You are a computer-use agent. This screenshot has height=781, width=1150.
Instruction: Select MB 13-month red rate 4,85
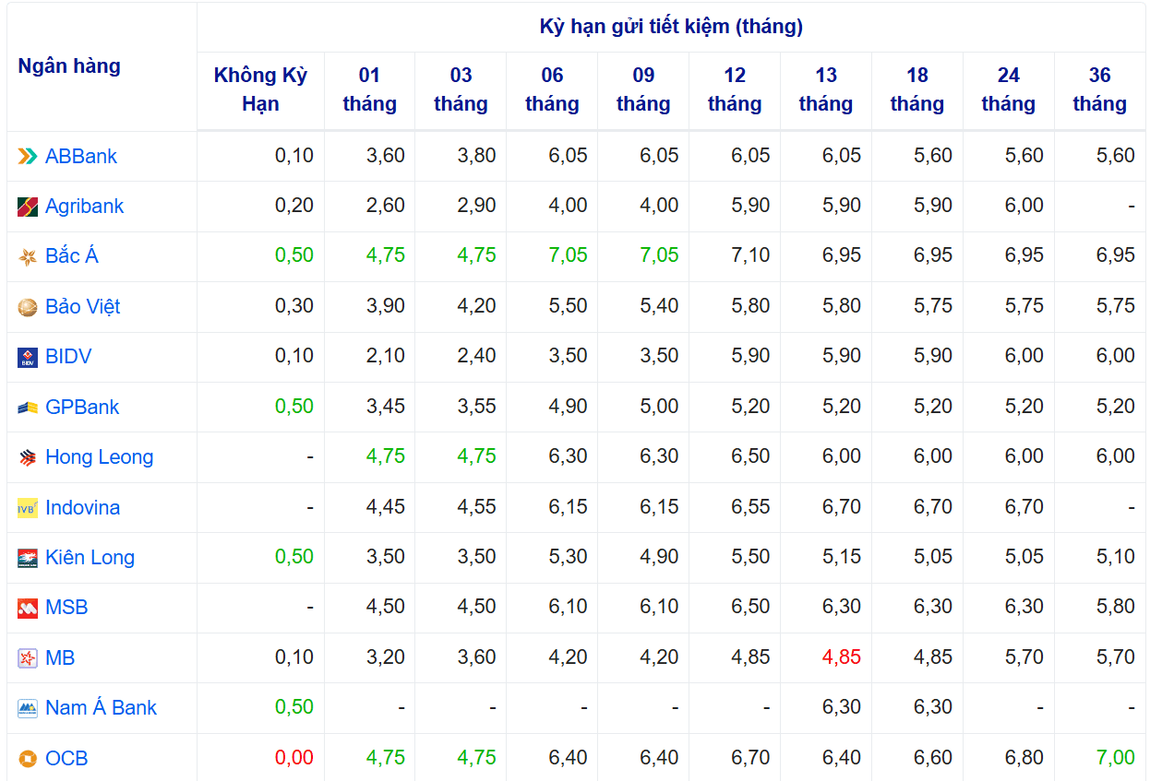coord(842,657)
